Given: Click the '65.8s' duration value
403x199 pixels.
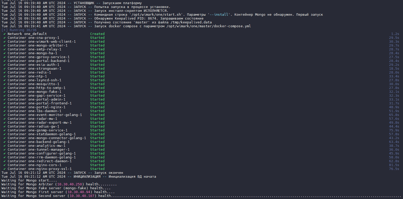Looking at the screenshot, I should (x=394, y=115).
